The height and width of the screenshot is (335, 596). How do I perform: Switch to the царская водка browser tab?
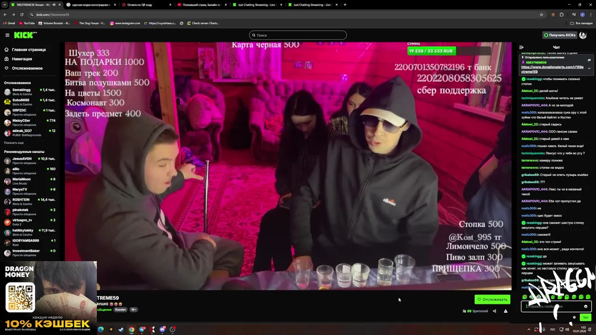pyautogui.click(x=91, y=5)
